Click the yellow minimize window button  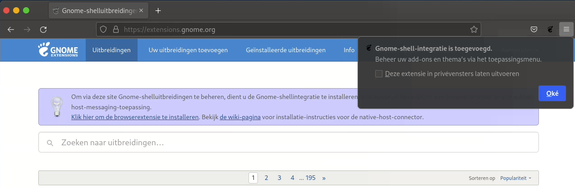pos(16,10)
